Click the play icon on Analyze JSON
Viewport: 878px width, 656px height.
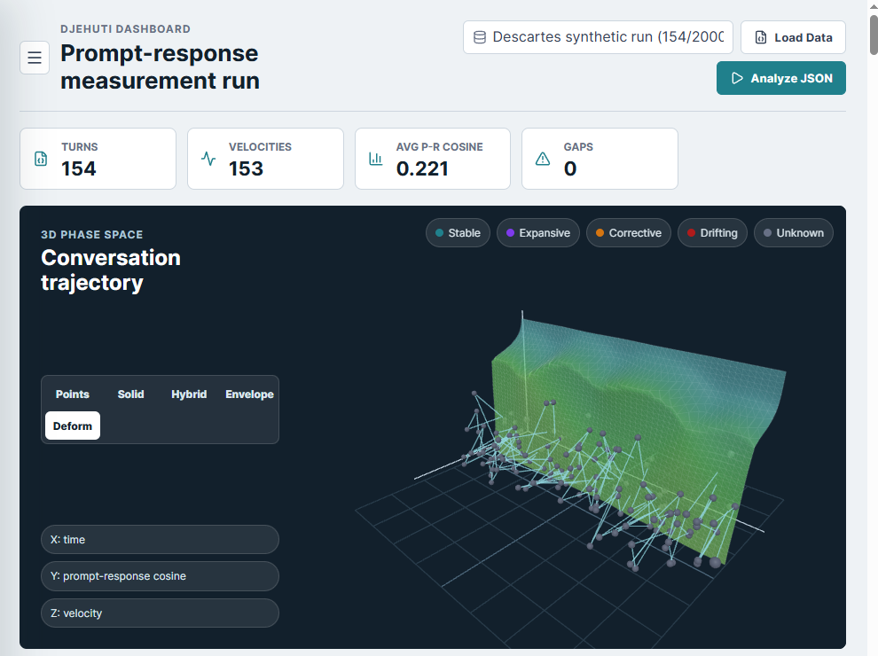coord(738,78)
